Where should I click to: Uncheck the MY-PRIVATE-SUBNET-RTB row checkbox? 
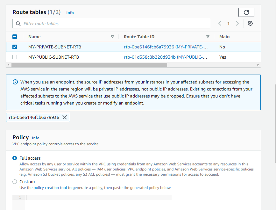click(15, 47)
